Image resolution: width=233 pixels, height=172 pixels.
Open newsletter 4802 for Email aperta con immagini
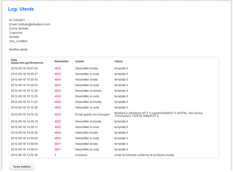(58, 114)
